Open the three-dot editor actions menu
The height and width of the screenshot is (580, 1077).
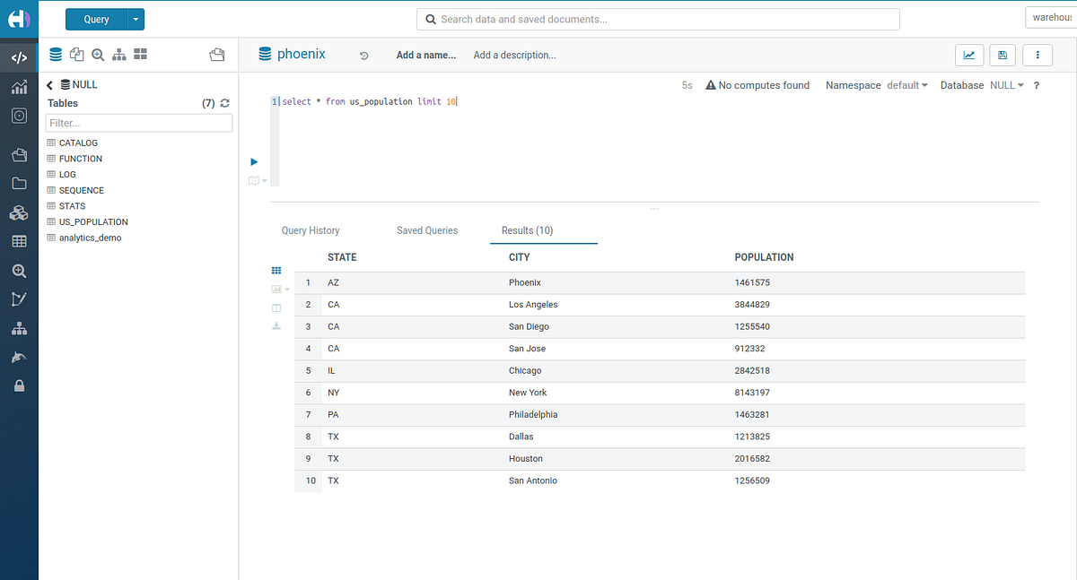coord(1038,55)
